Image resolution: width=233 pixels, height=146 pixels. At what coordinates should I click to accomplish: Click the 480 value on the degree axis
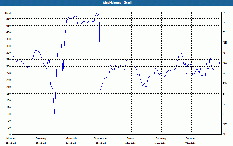click(x=8, y=25)
